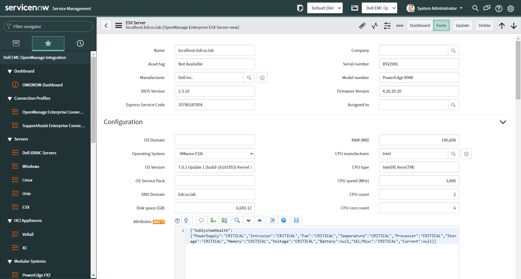Open the more options ellipsis icon

399,25
